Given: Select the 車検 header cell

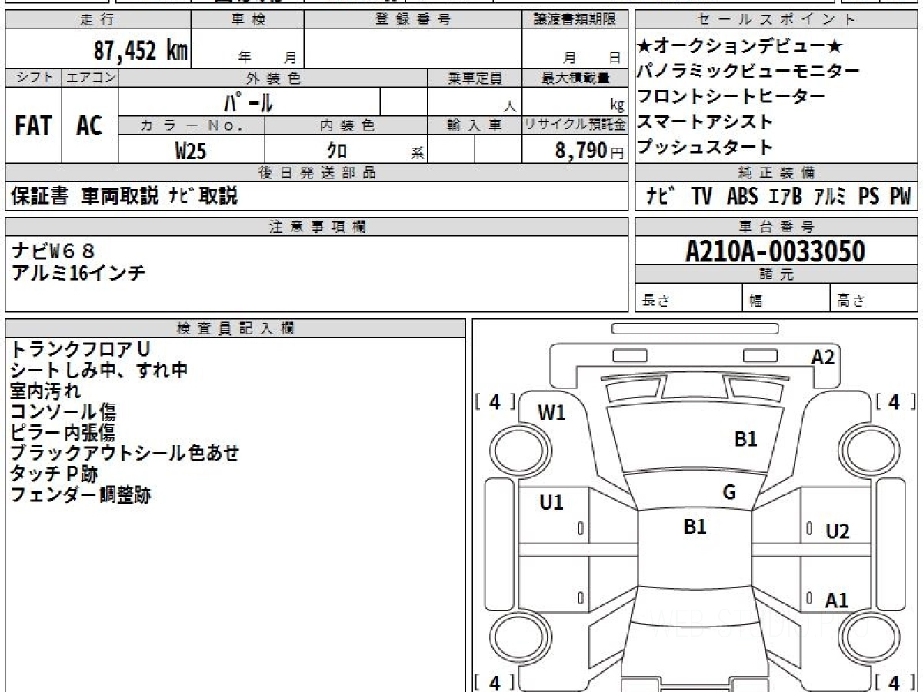Looking at the screenshot, I should [x=248, y=20].
